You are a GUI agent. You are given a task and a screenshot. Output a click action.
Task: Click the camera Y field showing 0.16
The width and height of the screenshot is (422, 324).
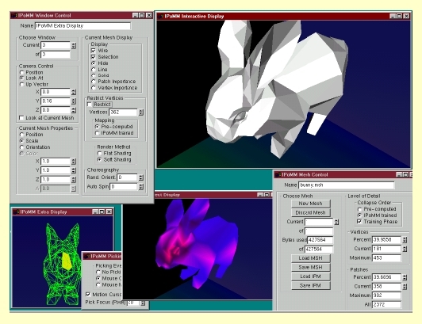click(x=56, y=101)
